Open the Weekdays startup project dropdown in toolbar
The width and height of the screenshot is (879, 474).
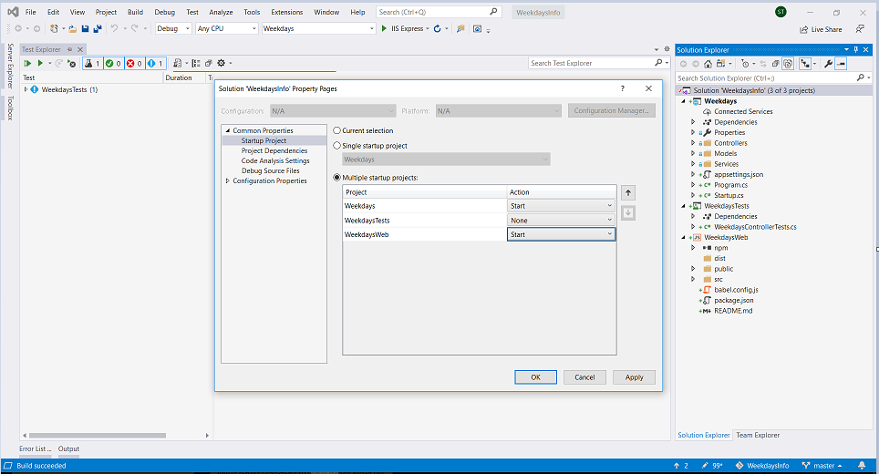(318, 28)
